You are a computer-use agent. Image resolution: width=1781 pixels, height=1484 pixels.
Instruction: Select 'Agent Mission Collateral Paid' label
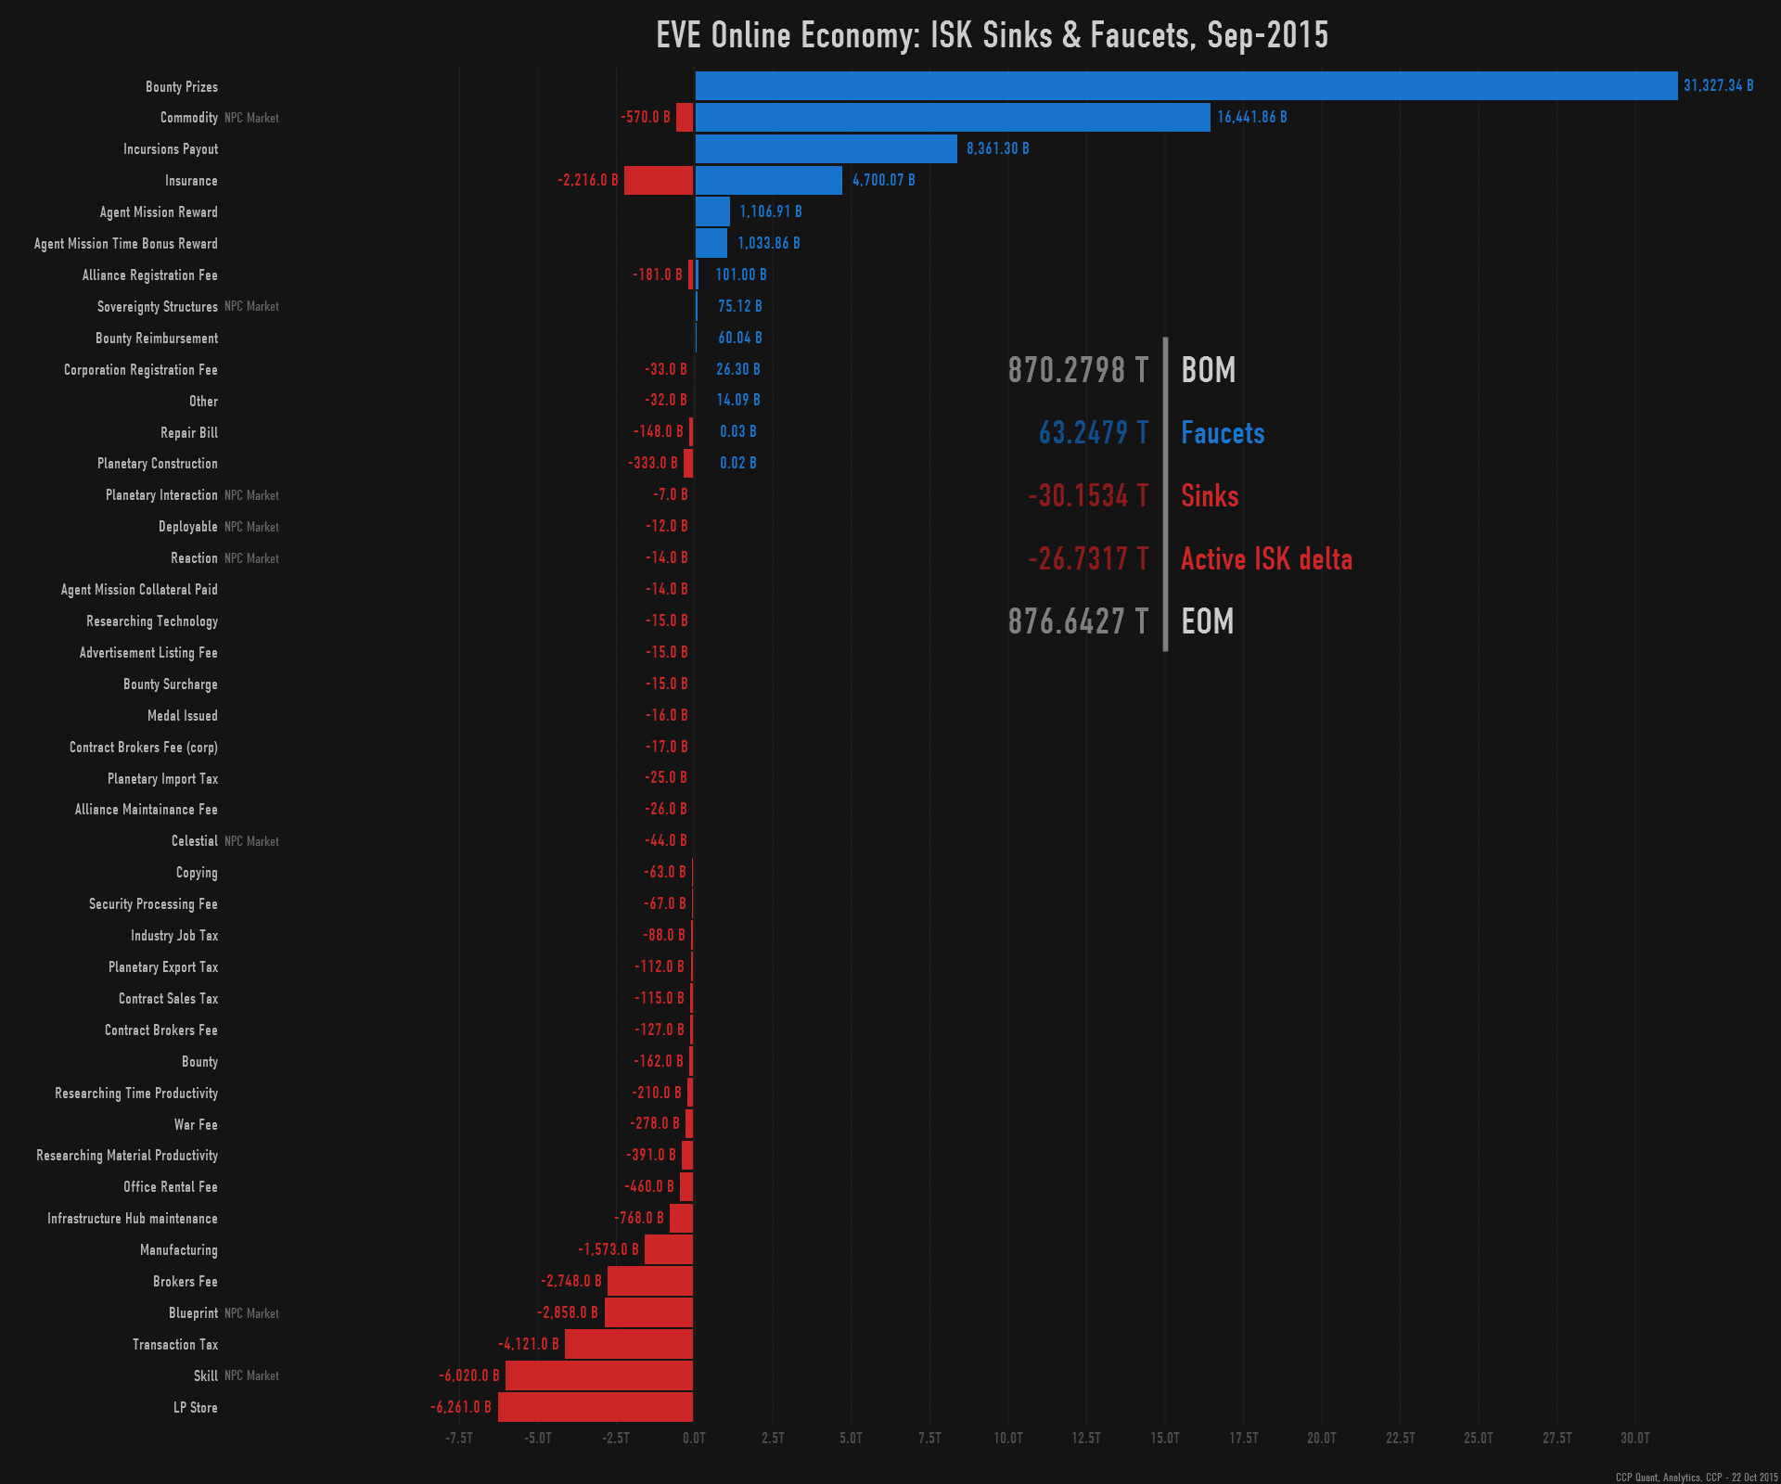[139, 590]
